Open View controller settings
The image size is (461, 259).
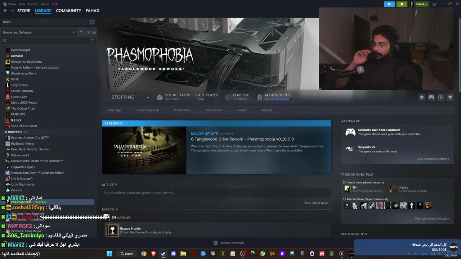point(433,159)
